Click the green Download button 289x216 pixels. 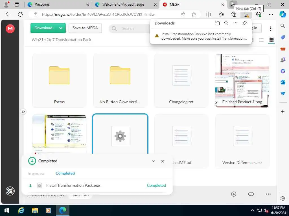43,28
